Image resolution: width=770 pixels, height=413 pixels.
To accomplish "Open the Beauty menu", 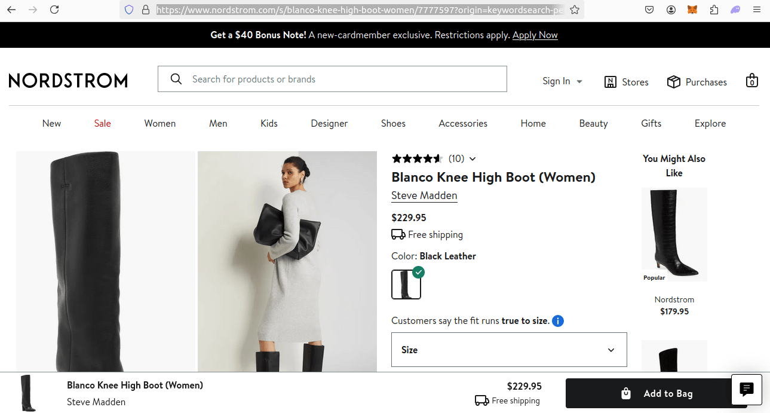I will coord(593,123).
